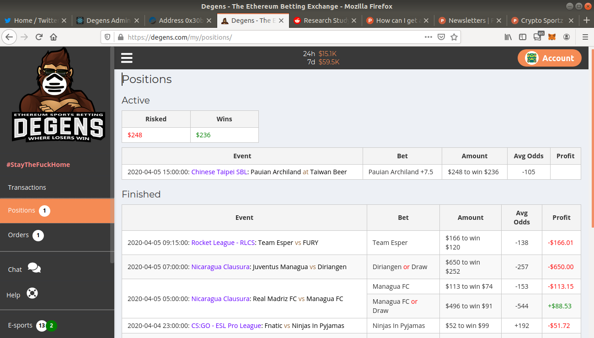The width and height of the screenshot is (594, 338).
Task: Click the Save to Pocket icon
Action: 441,37
